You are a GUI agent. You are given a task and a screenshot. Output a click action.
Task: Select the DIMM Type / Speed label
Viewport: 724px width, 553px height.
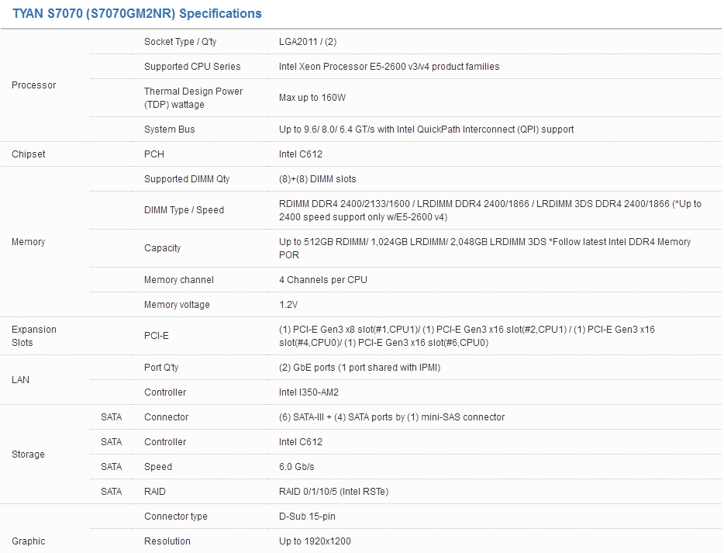tap(184, 210)
